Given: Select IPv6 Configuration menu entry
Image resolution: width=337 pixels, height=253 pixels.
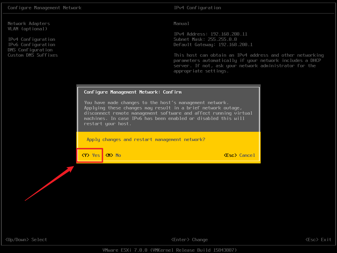Looking at the screenshot, I should click(32, 44).
